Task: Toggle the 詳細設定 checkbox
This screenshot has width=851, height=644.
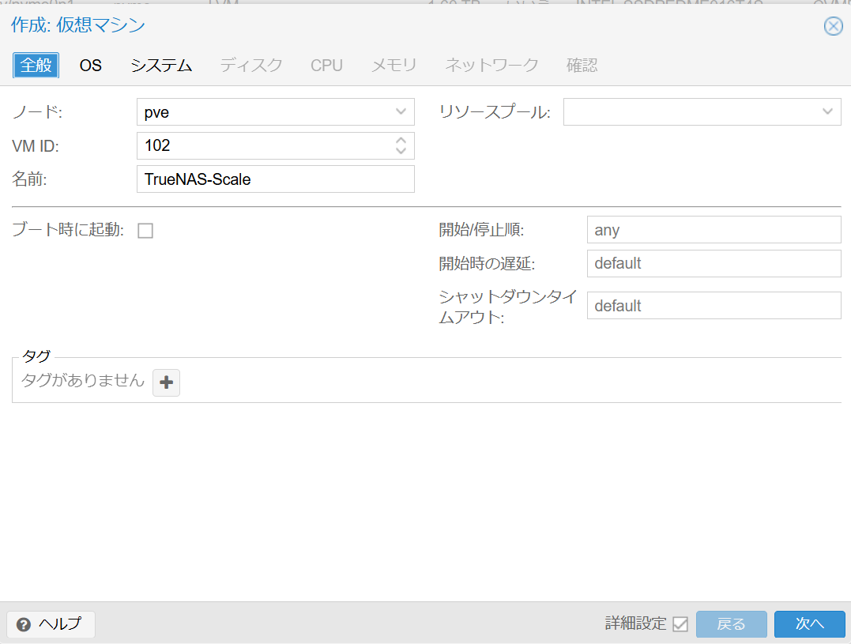Action: tap(680, 624)
